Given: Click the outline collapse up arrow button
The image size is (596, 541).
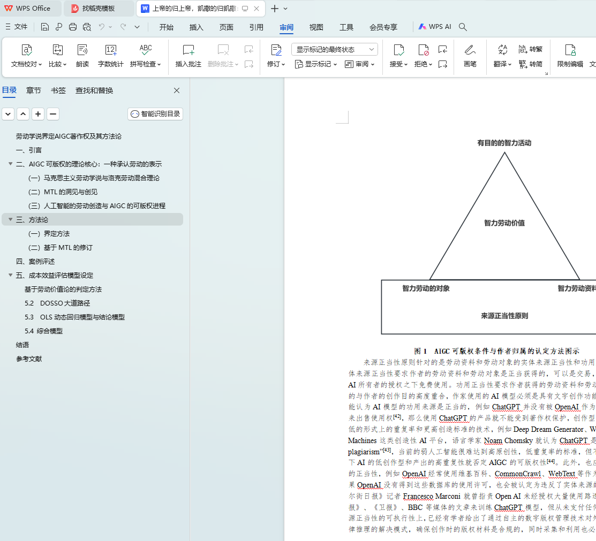Looking at the screenshot, I should [23, 114].
